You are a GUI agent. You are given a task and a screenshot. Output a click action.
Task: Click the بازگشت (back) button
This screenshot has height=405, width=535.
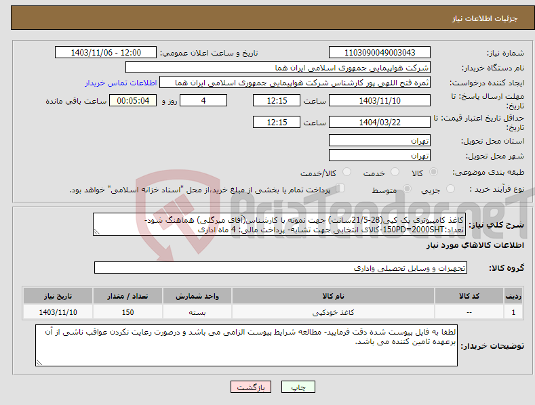pos(251,387)
